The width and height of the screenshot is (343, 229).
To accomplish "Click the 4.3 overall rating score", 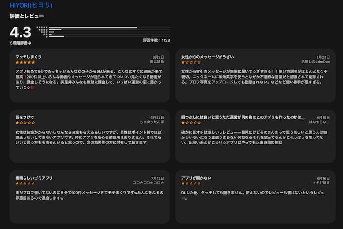I will [21, 32].
